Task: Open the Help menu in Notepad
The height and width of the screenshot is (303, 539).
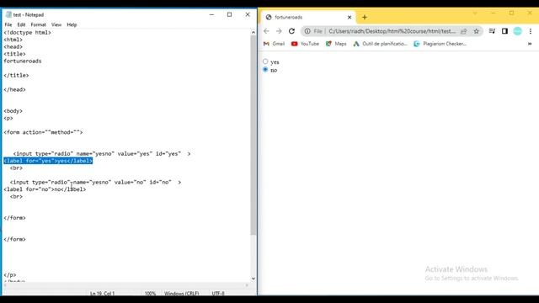Action: [x=72, y=24]
